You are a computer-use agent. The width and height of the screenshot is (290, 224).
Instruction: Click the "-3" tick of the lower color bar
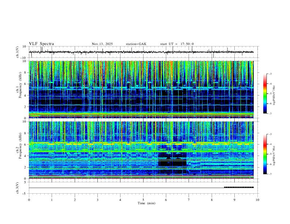click(x=270, y=134)
